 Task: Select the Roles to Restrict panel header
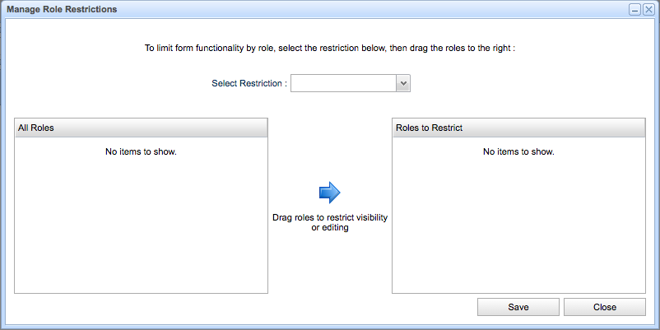(x=518, y=128)
